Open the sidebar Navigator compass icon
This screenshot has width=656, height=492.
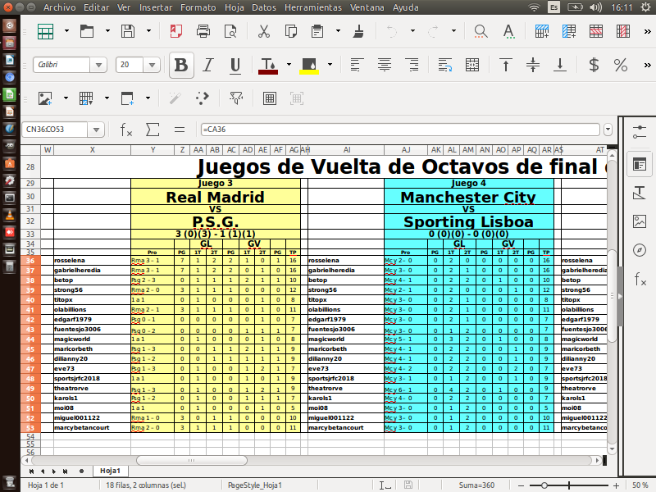pos(640,250)
